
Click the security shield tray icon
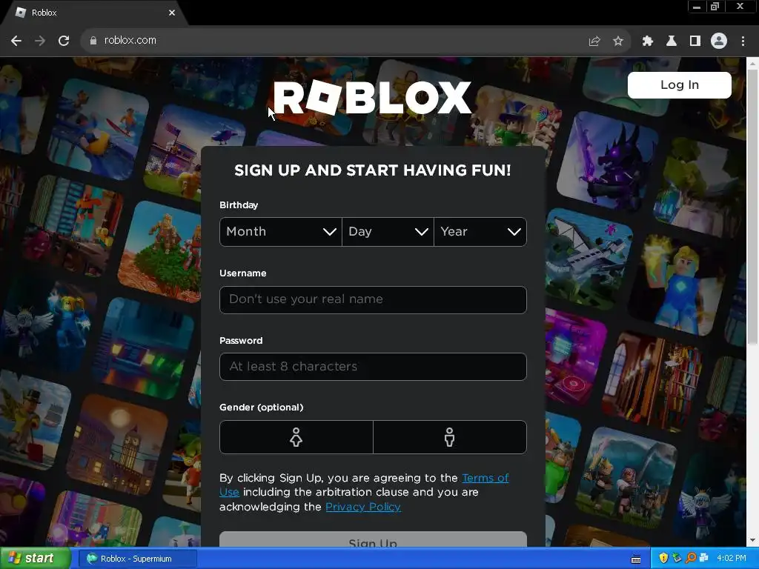coord(663,559)
